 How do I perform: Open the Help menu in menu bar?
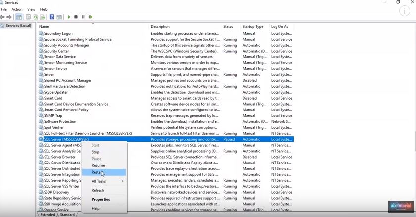[44, 9]
